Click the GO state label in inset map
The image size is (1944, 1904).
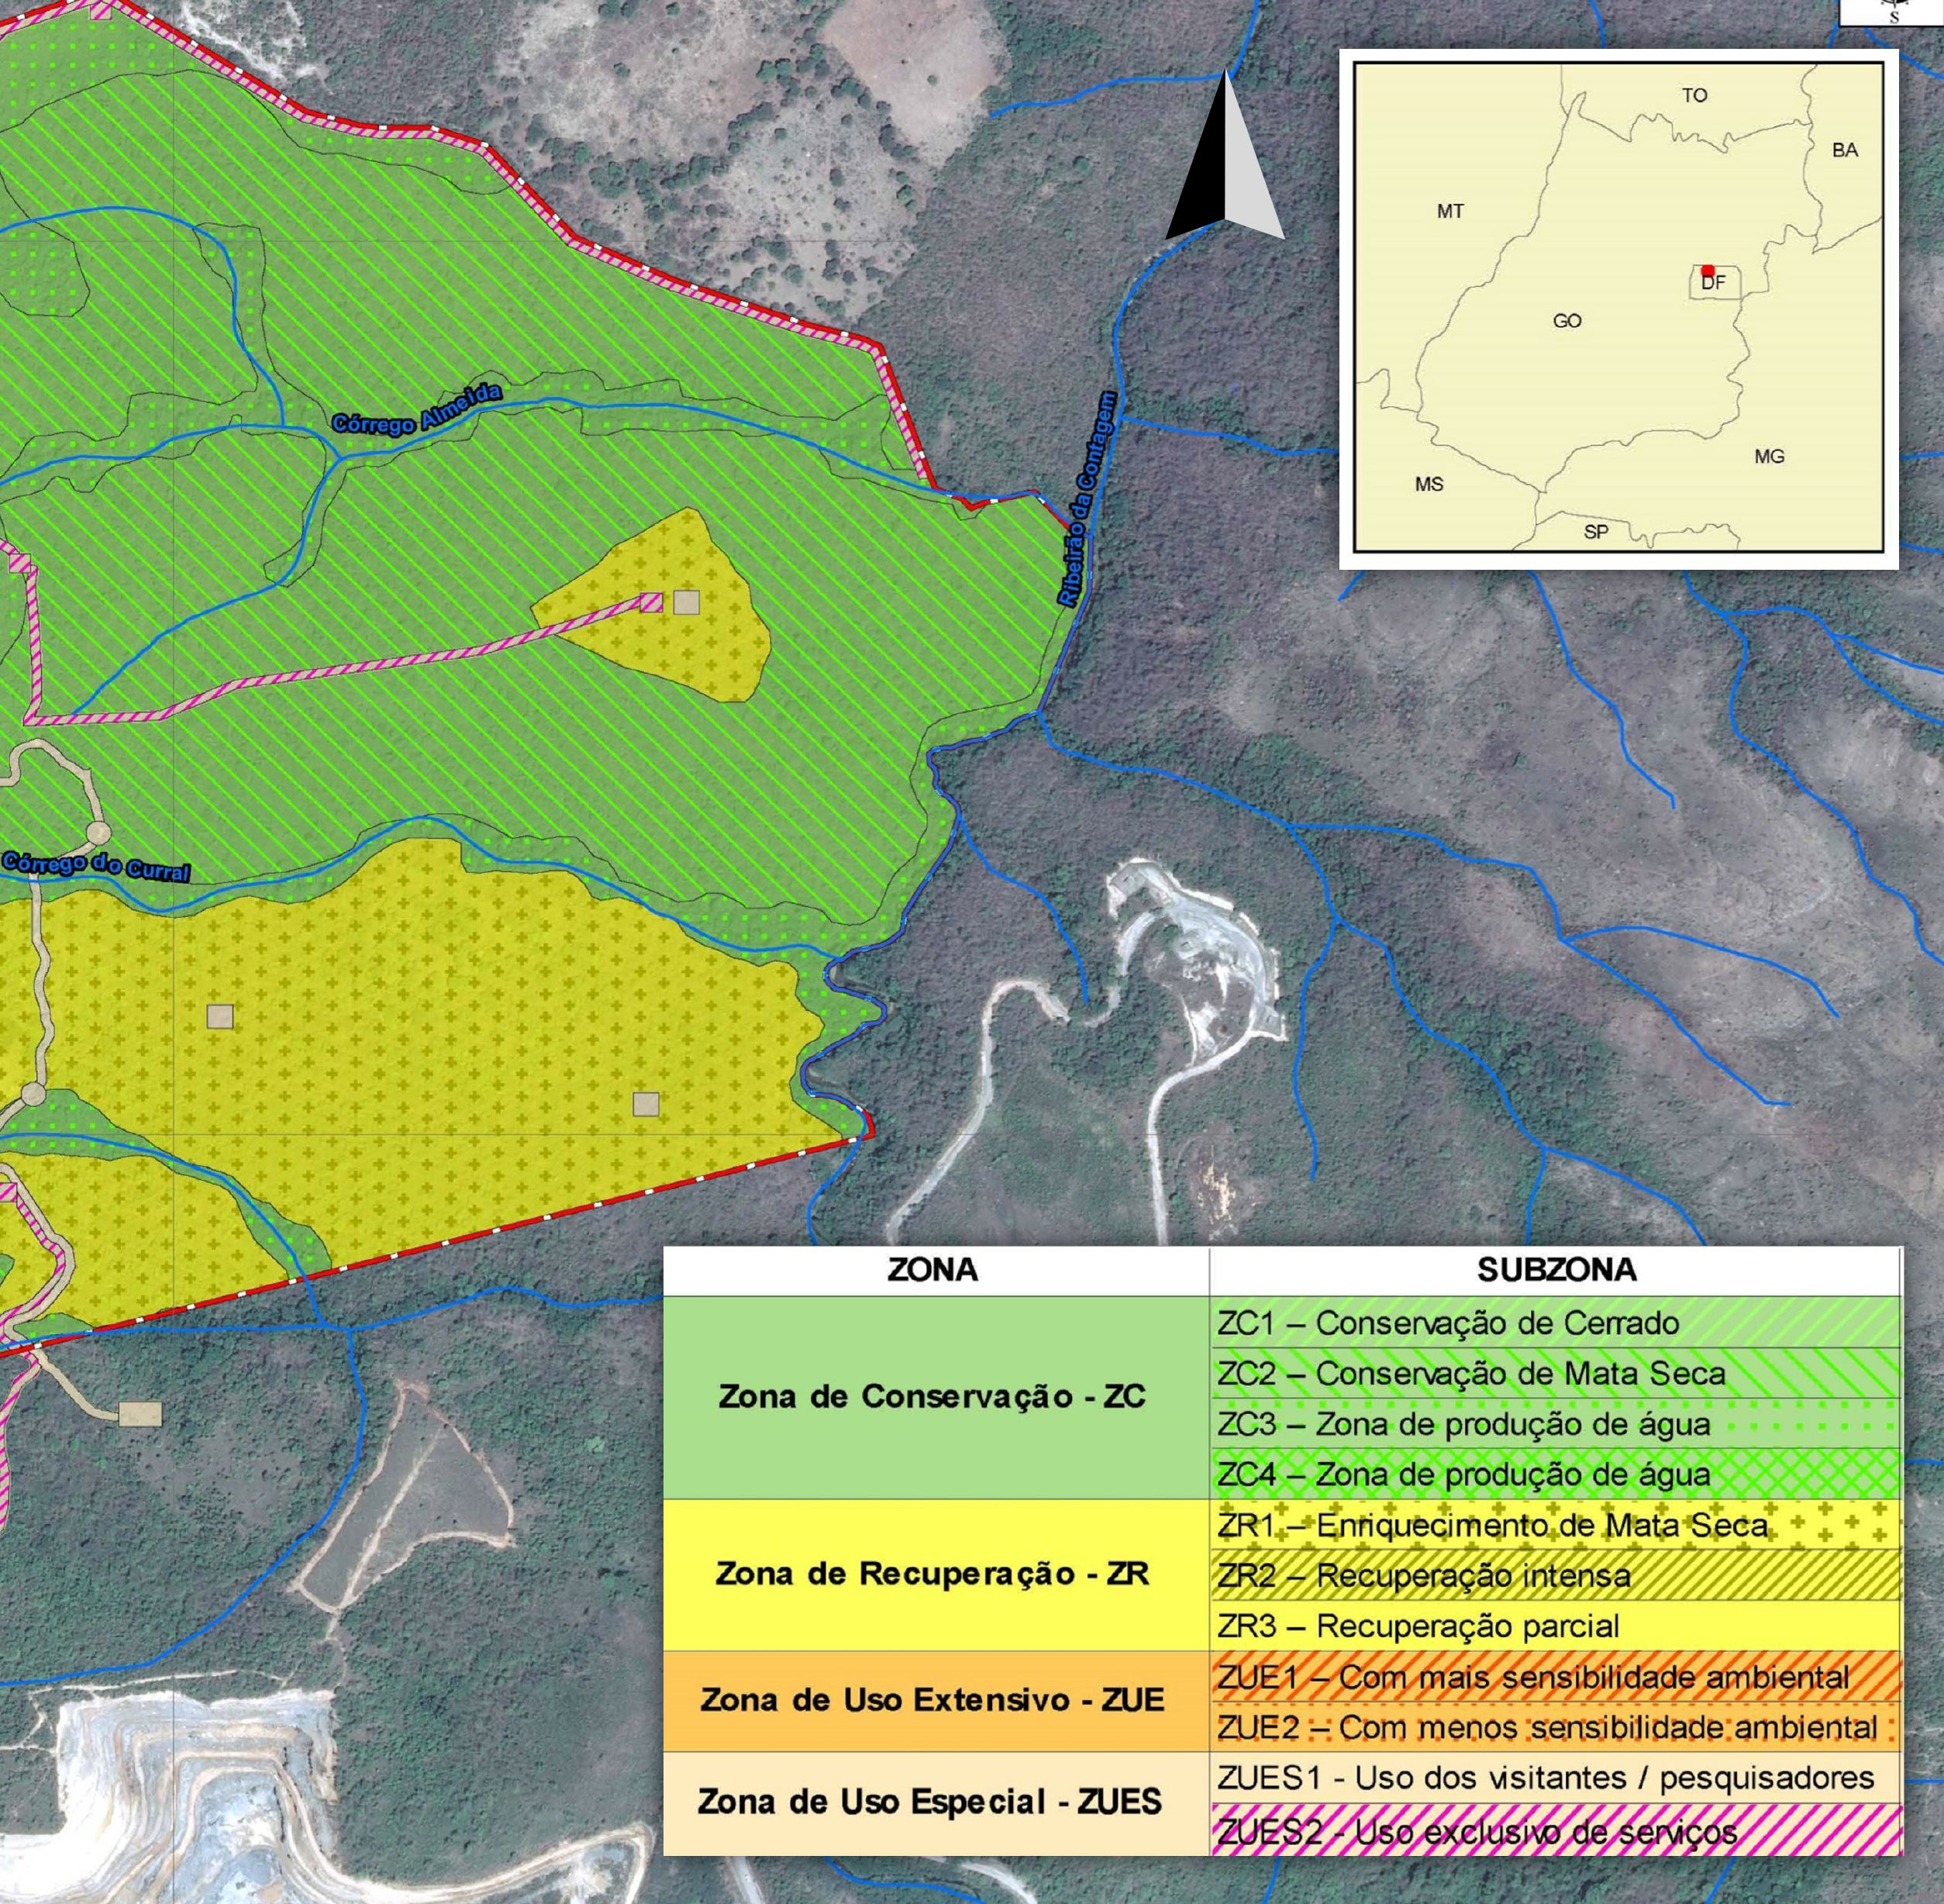point(1567,321)
